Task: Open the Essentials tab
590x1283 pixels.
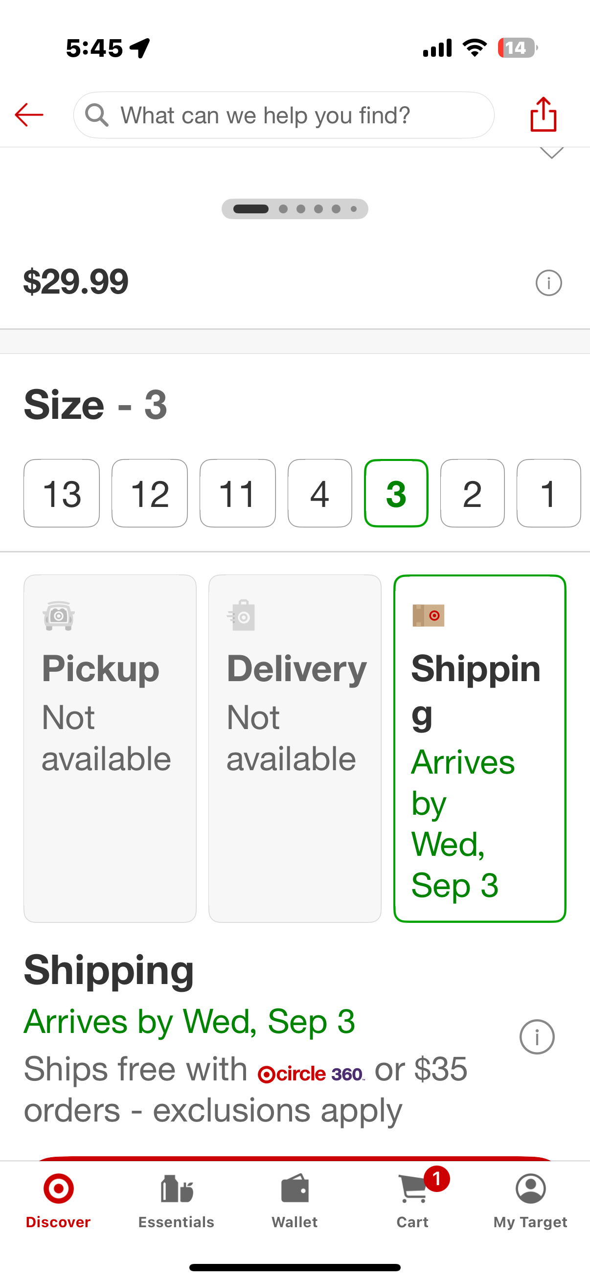Action: pyautogui.click(x=176, y=1201)
